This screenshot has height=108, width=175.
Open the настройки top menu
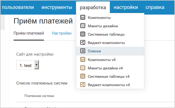point(126,7)
